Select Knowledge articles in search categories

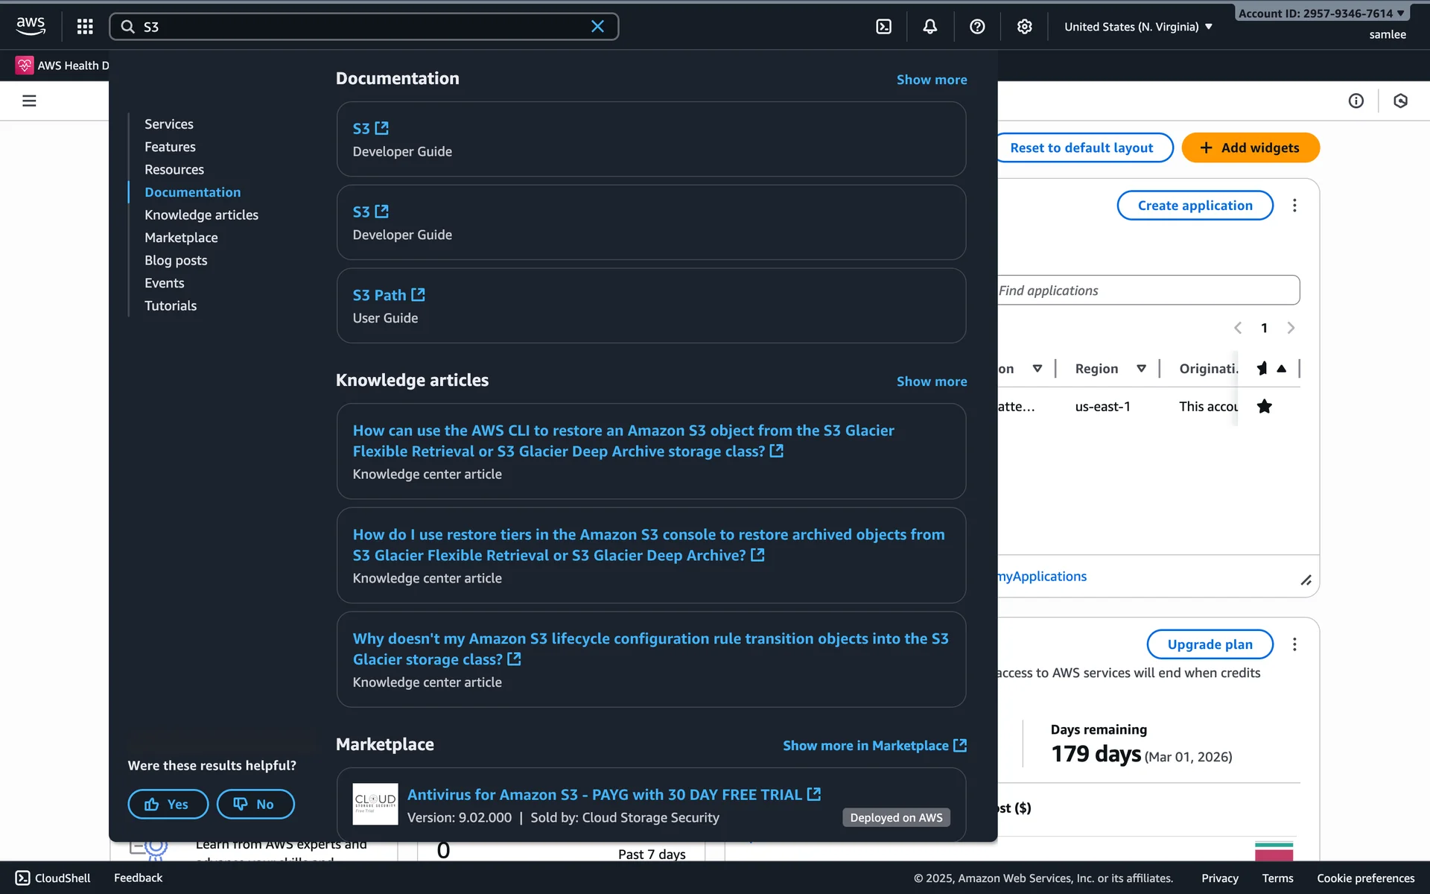201,215
